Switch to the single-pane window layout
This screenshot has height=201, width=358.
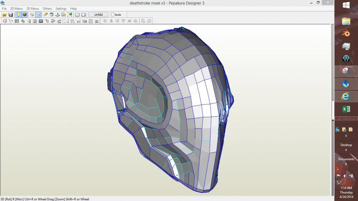point(83,15)
